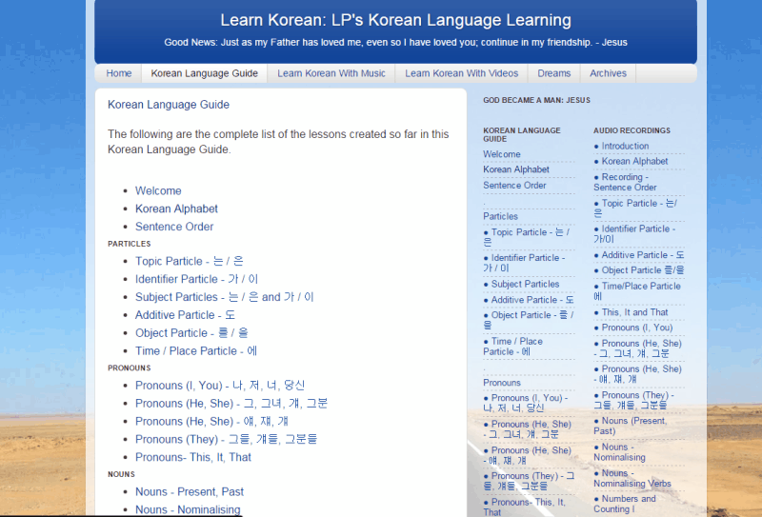Click the Learn Korean site title

pos(395,20)
